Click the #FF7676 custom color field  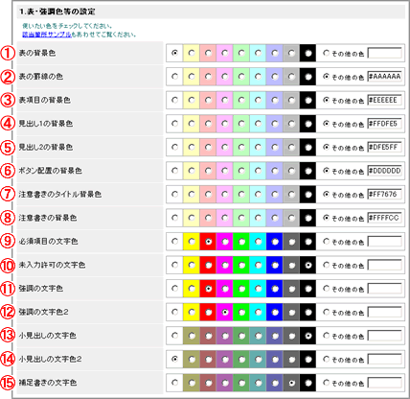tap(385, 195)
